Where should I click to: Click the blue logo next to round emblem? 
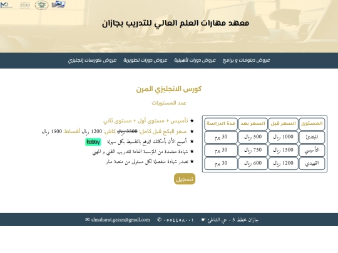tap(58, 4)
